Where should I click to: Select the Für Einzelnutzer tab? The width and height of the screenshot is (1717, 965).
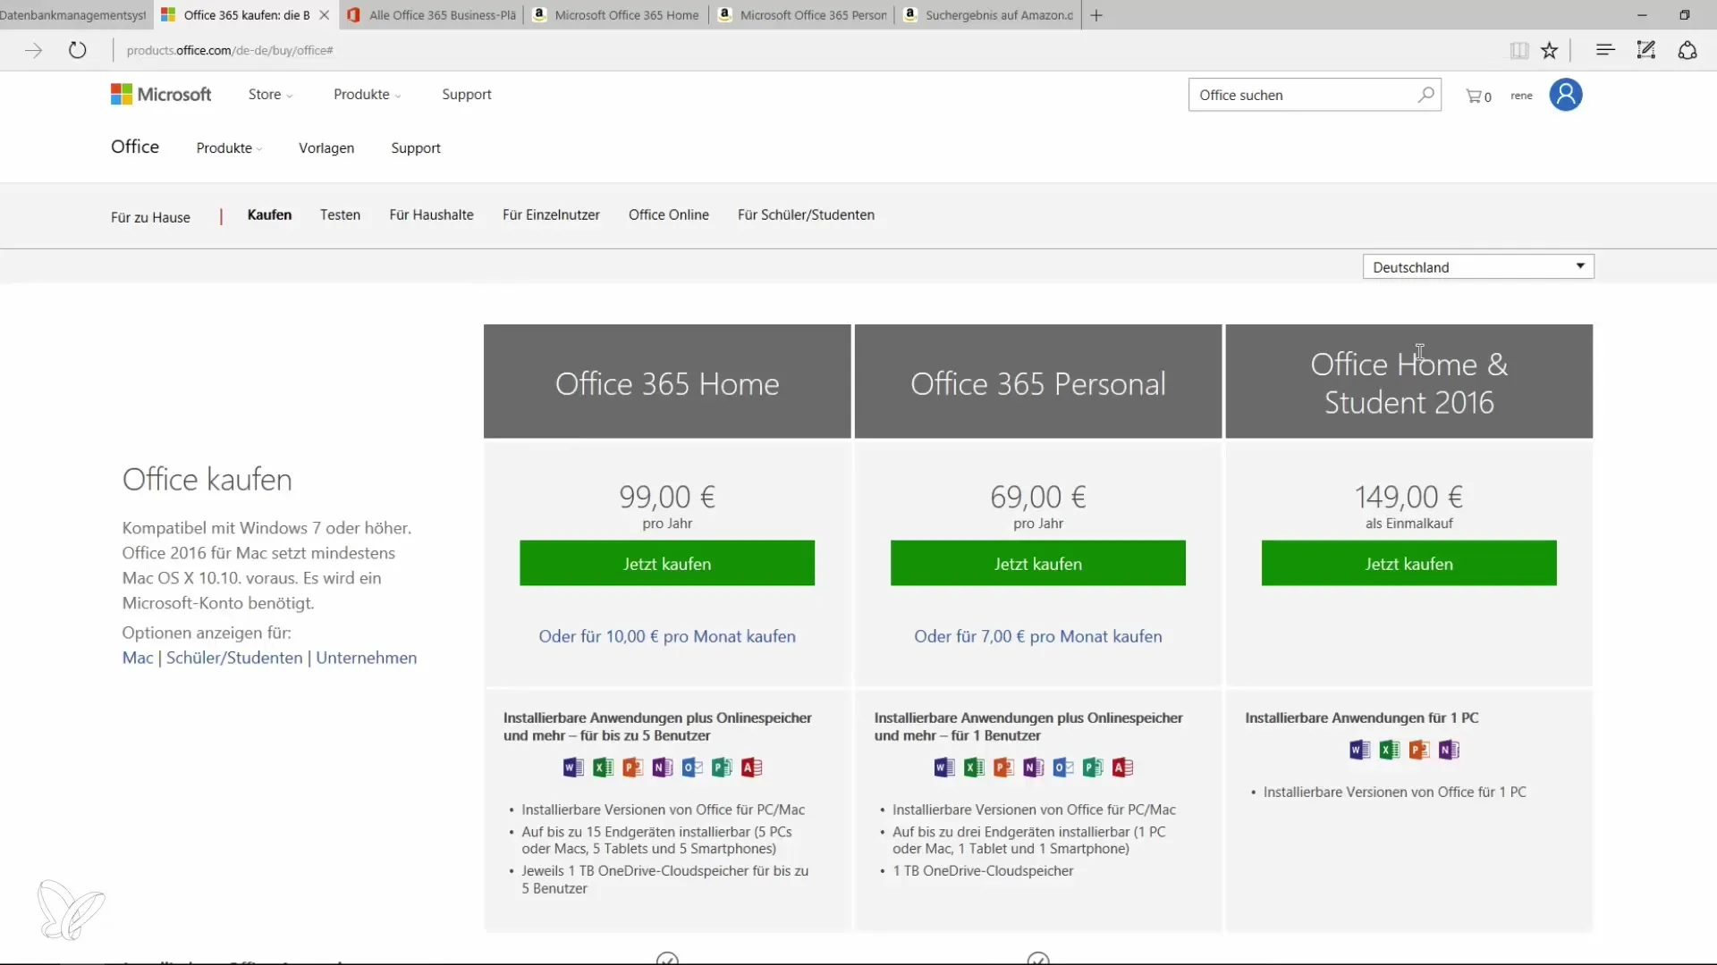pos(551,215)
